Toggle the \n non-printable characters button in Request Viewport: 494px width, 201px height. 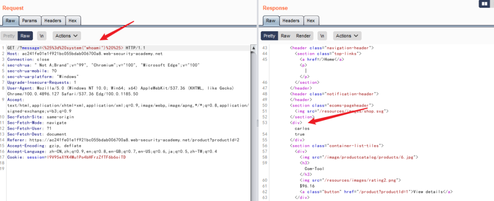(42, 36)
